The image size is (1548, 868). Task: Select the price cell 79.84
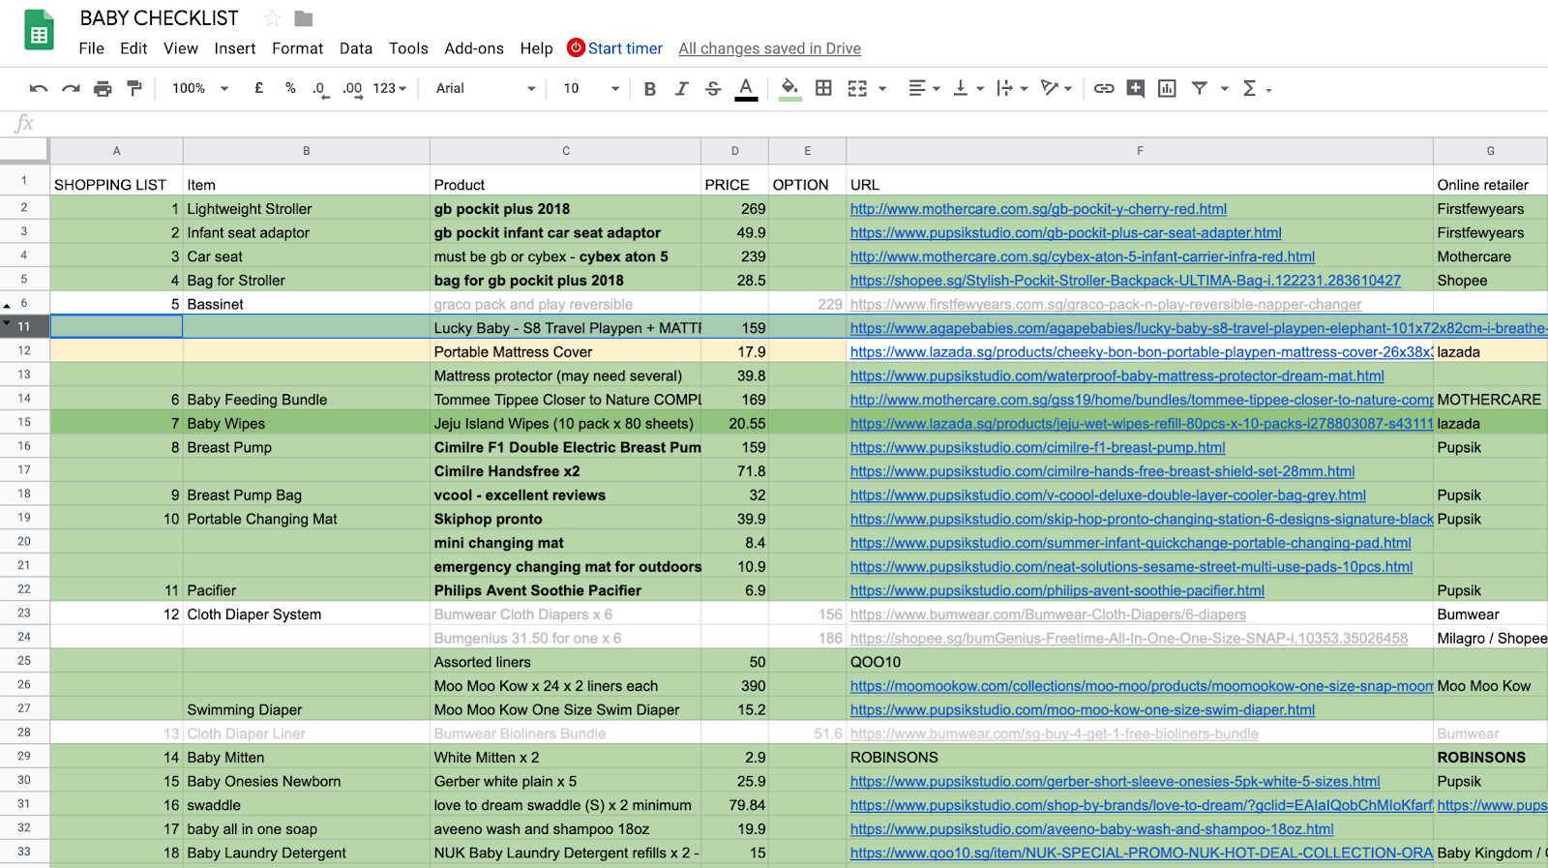(735, 805)
